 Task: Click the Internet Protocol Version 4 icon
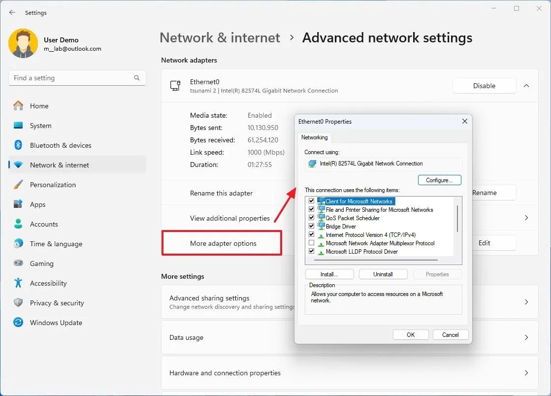click(321, 235)
